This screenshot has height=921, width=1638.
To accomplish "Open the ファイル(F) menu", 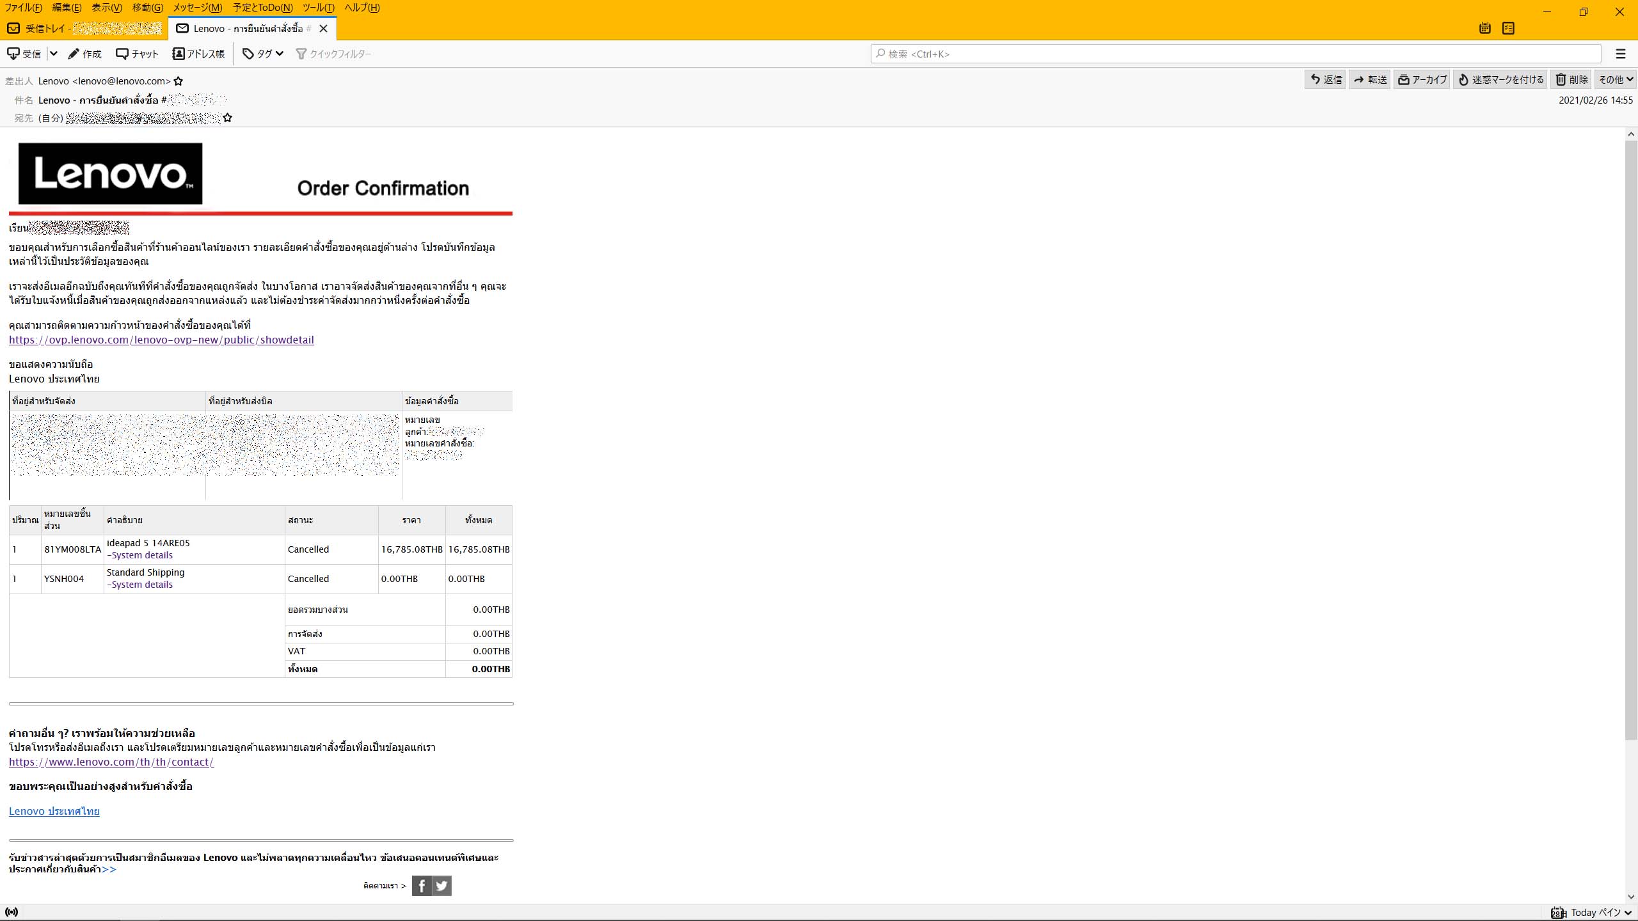I will 24,8.
